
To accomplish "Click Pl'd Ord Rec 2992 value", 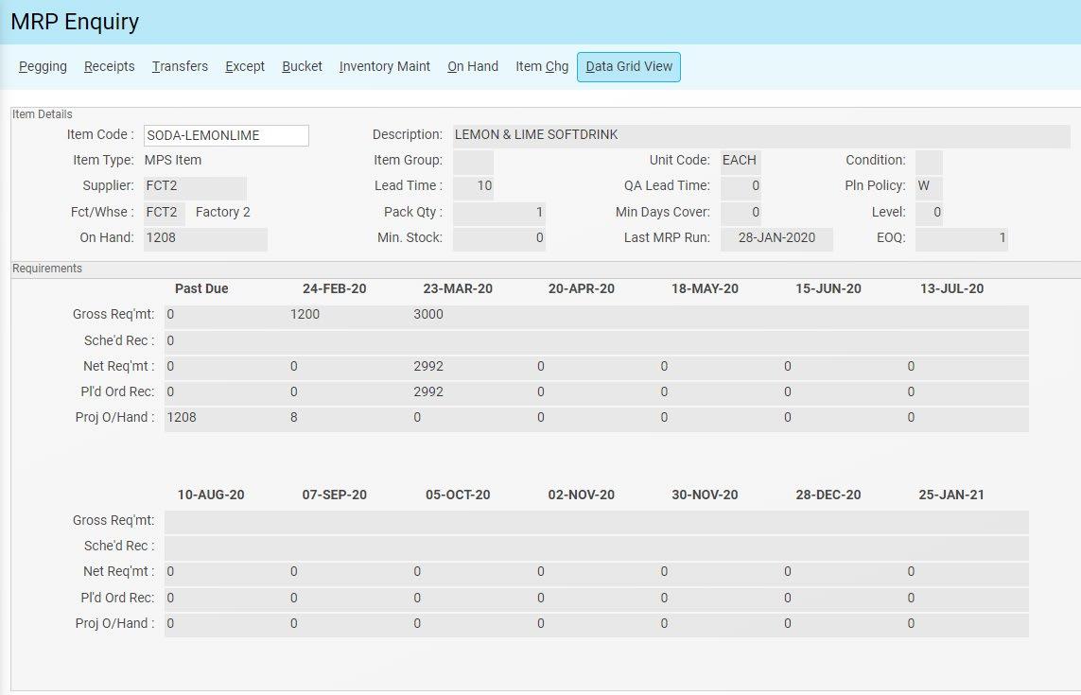I will [x=428, y=391].
